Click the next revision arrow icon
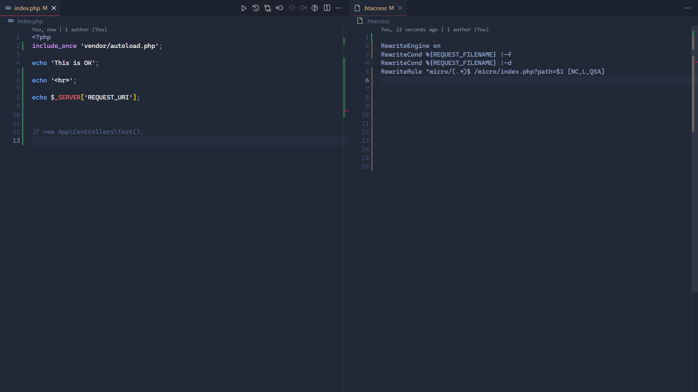 coord(303,8)
